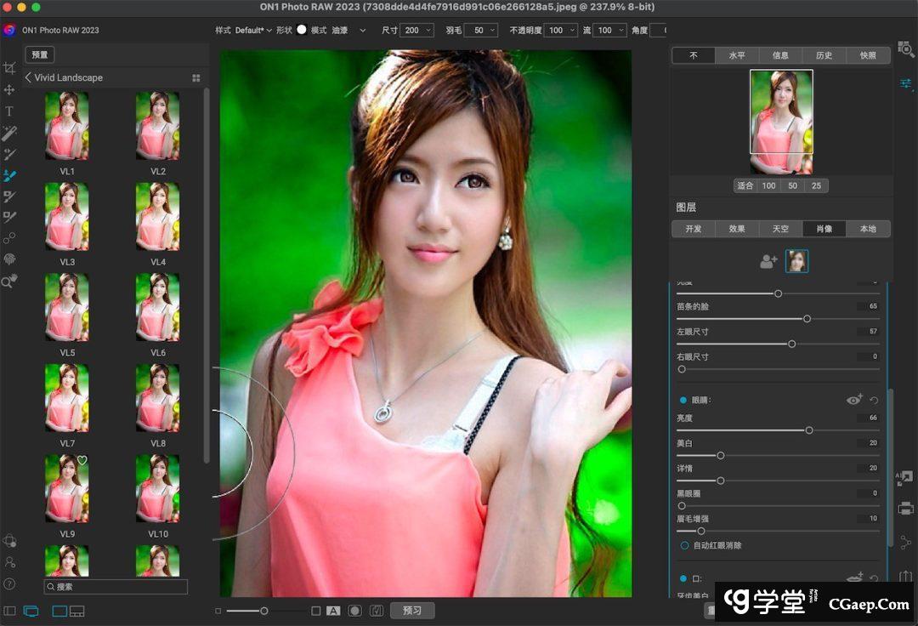Select the Text tool
The width and height of the screenshot is (918, 626).
pos(9,111)
